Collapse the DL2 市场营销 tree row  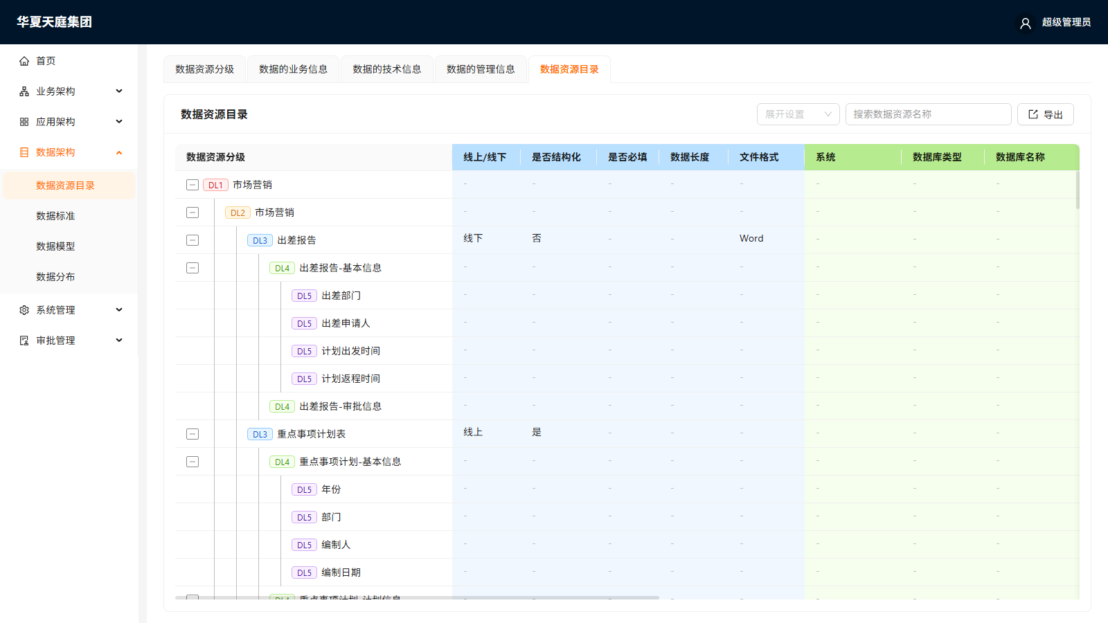point(193,213)
